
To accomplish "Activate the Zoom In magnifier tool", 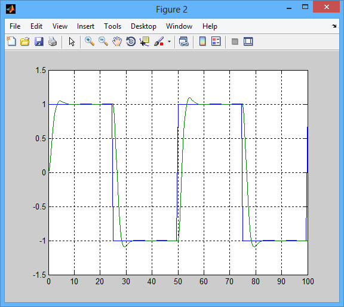I will click(x=90, y=41).
